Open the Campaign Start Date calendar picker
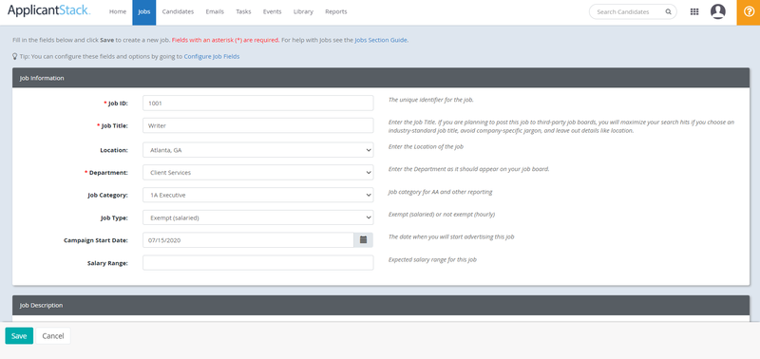 364,240
